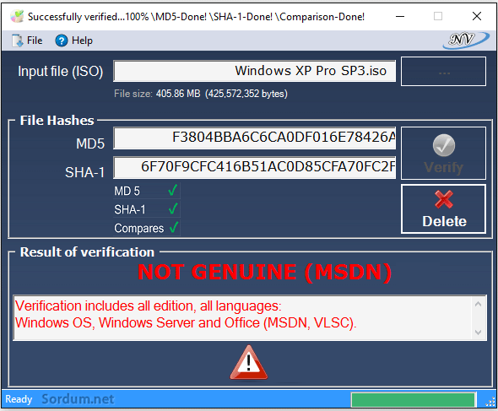Open the Help menu
The image size is (498, 411).
[x=74, y=41]
